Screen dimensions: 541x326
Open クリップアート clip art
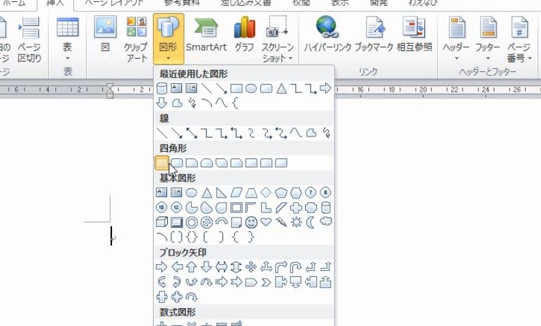click(x=137, y=39)
